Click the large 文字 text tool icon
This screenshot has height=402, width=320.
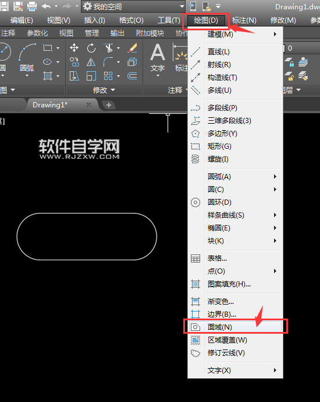tap(158, 57)
